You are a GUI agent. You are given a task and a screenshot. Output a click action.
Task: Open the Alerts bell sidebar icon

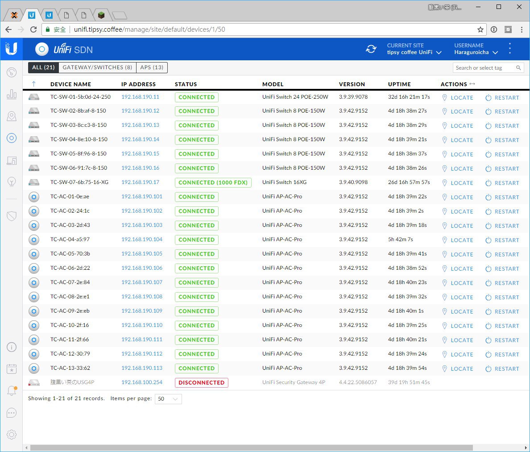pyautogui.click(x=12, y=391)
